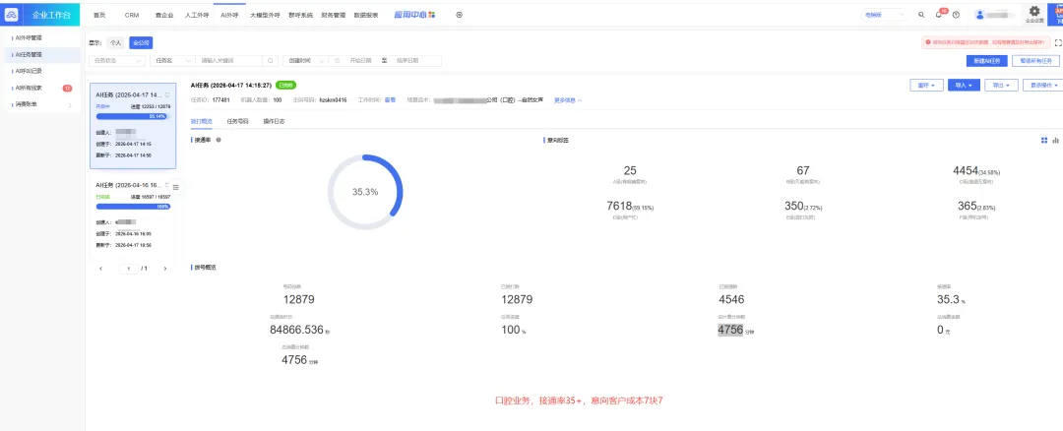The width and height of the screenshot is (1063, 431).
Task: Open notifications bell icon
Action: pyautogui.click(x=939, y=14)
